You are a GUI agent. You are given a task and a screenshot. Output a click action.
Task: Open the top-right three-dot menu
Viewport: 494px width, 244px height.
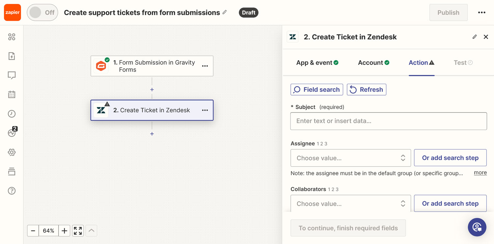click(482, 12)
